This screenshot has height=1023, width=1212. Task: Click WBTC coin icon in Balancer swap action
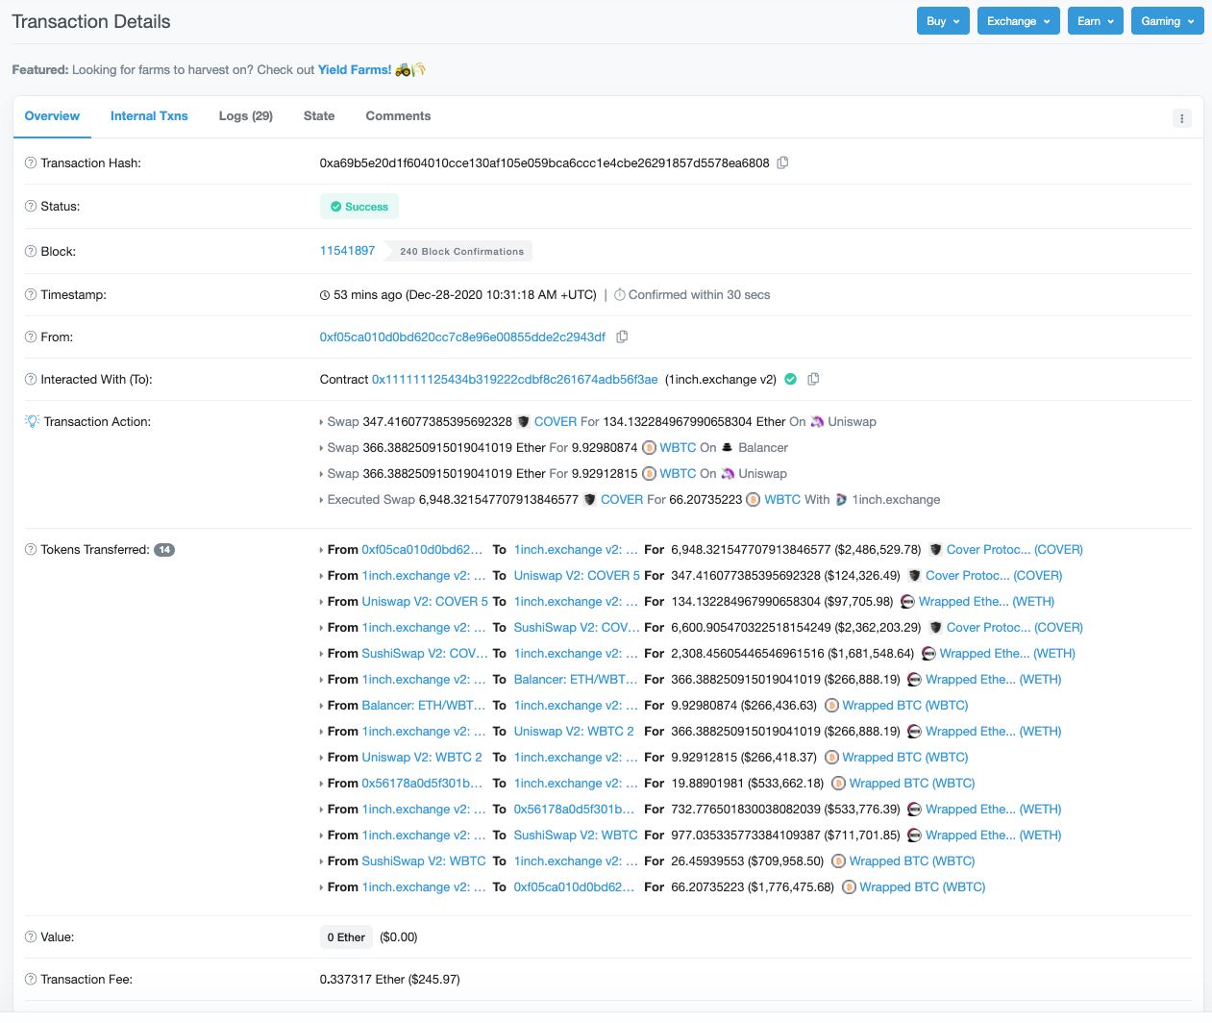pos(649,448)
